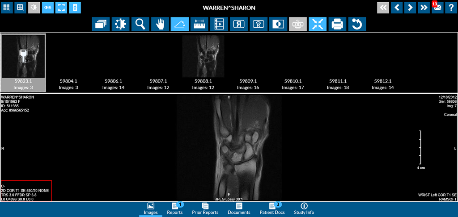Pick the ruler measurement tool
This screenshot has height=217, width=458.
199,24
